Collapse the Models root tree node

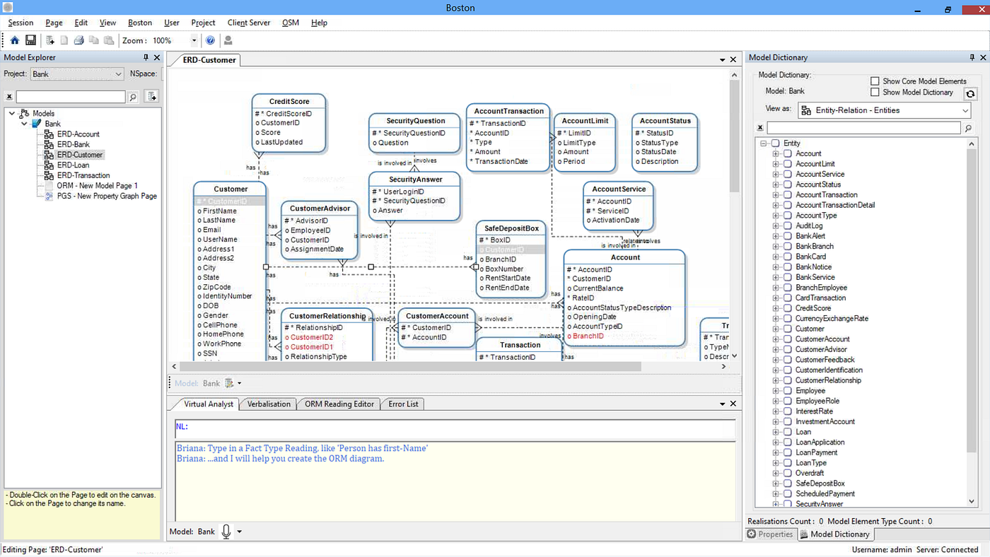pos(12,113)
